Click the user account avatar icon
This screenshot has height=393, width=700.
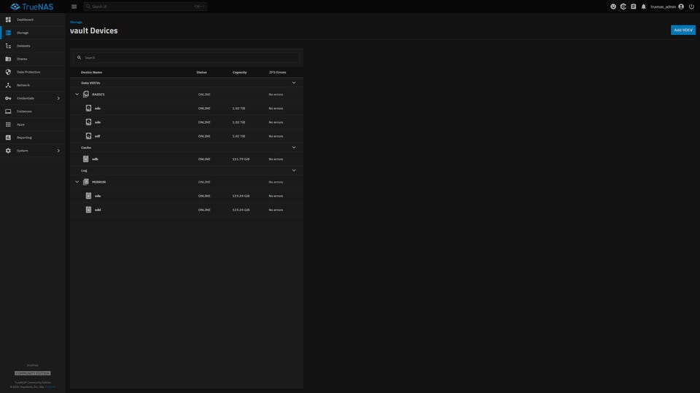point(681,7)
